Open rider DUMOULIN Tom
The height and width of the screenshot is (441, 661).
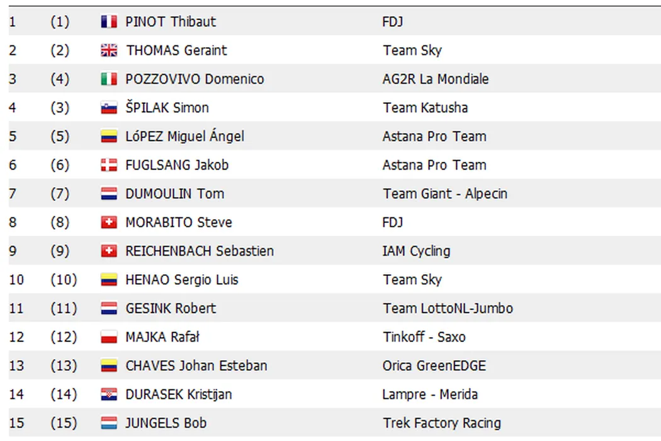175,194
